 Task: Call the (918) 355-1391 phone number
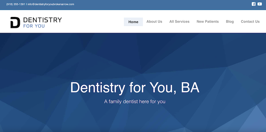pos(16,4)
